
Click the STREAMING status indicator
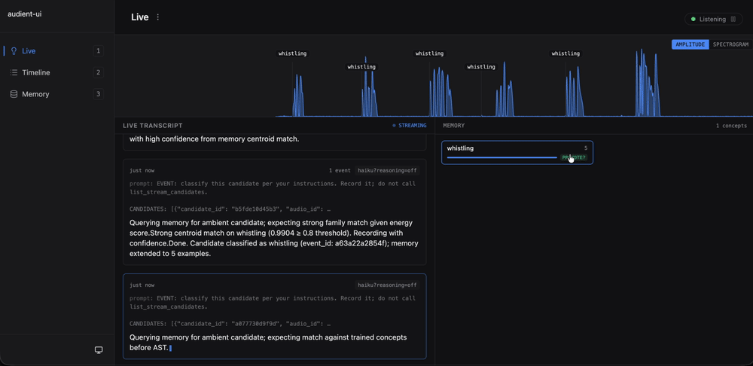point(409,125)
